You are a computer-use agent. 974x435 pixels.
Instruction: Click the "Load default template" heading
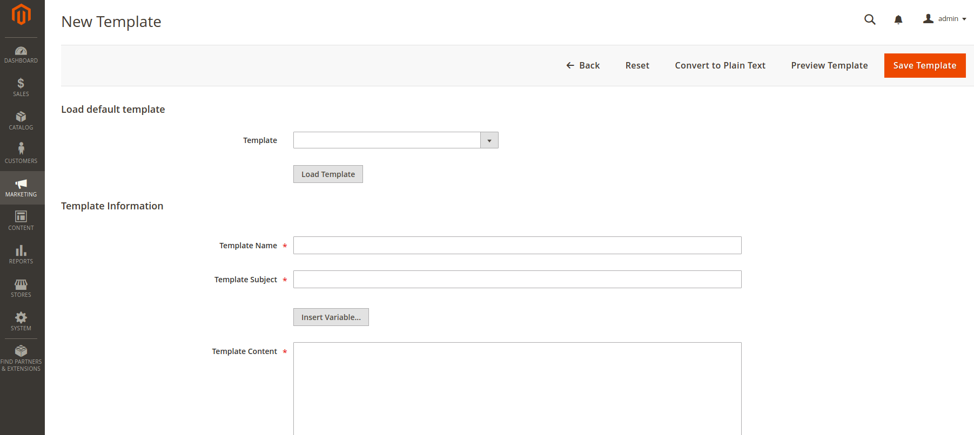(x=113, y=110)
